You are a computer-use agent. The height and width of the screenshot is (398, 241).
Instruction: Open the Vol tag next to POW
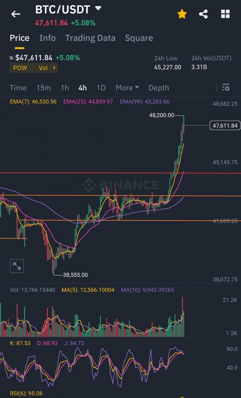tap(44, 68)
